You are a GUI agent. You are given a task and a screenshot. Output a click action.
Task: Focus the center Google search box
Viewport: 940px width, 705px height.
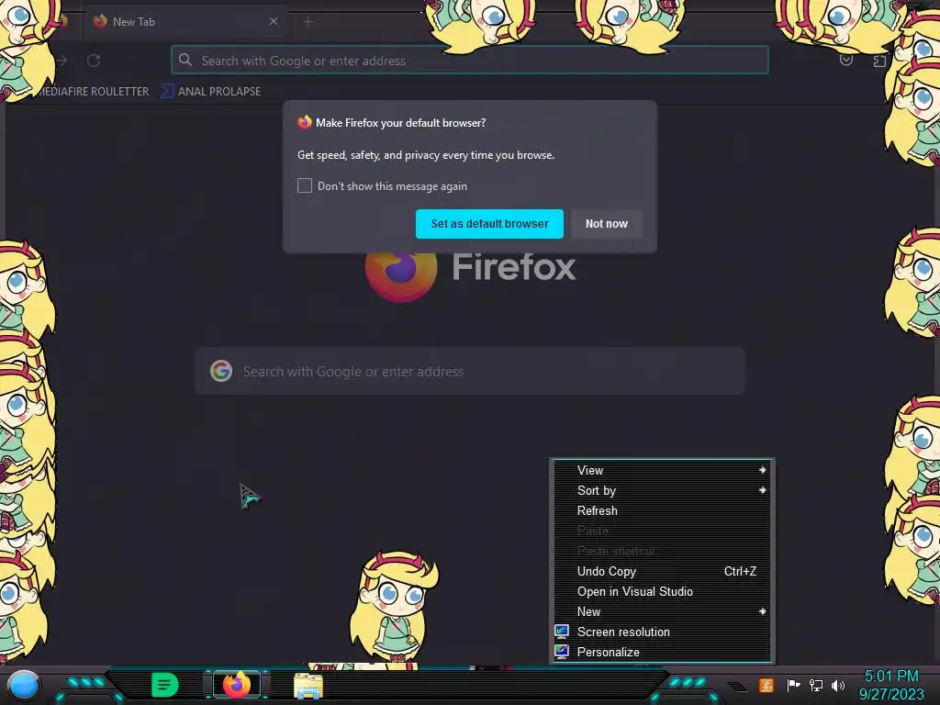[470, 371]
